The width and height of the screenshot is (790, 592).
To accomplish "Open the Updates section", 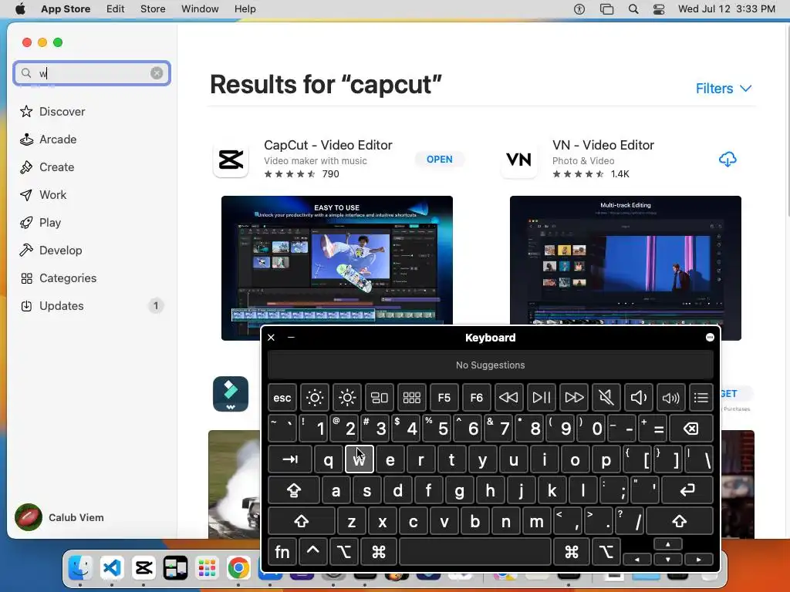I will click(92, 305).
